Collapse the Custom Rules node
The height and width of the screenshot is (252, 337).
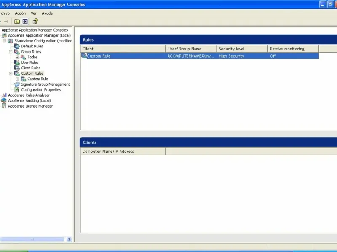11,73
